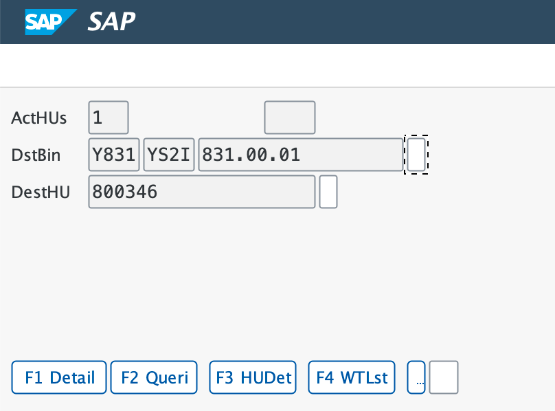Click the ActHUs field containing 1
The image size is (555, 411).
click(x=109, y=118)
